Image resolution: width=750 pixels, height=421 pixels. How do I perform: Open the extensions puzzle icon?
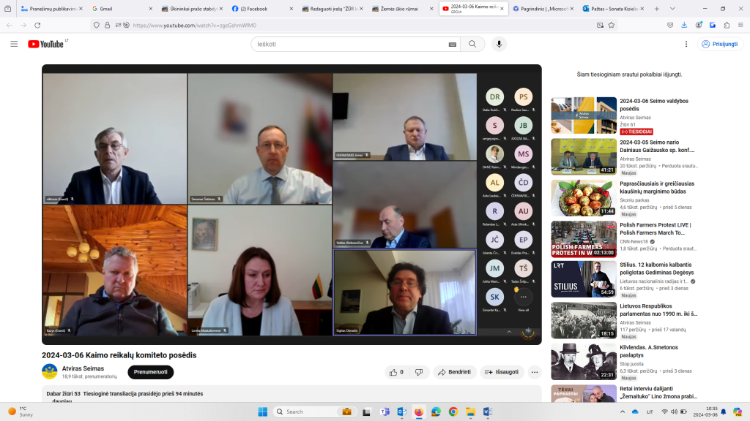click(x=727, y=26)
